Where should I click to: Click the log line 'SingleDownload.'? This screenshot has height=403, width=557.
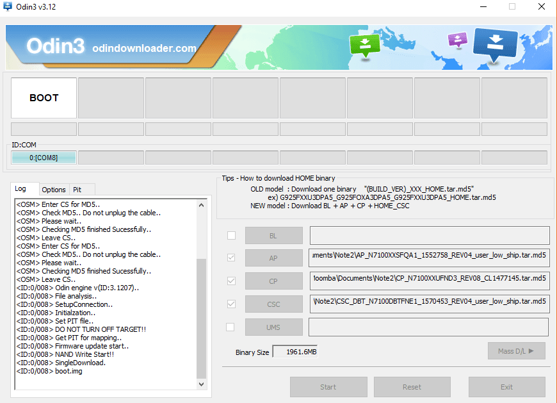click(x=61, y=363)
